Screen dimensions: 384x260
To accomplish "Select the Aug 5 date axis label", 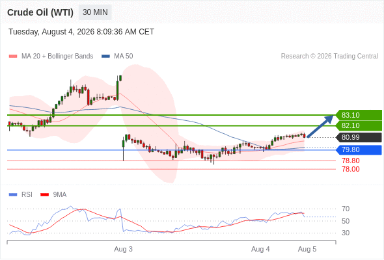I will 307,249.
